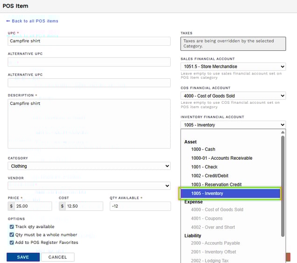Open Sales Financial Account dropdown
Image resolution: width=297 pixels, height=263 pixels.
point(233,67)
